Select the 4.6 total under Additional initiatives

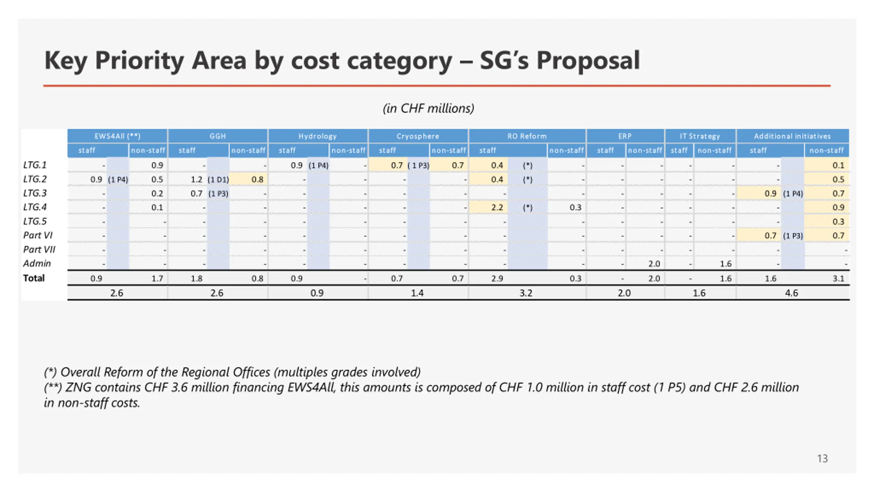791,293
